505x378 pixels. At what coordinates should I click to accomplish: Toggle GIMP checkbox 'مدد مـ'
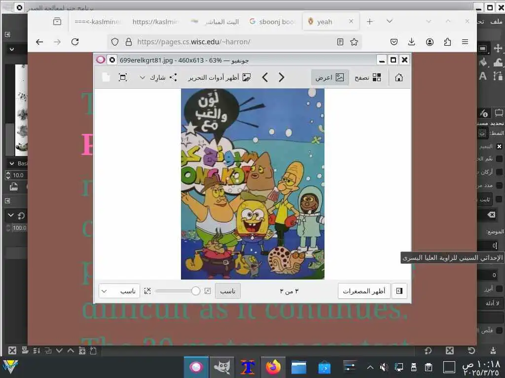pyautogui.click(x=499, y=185)
